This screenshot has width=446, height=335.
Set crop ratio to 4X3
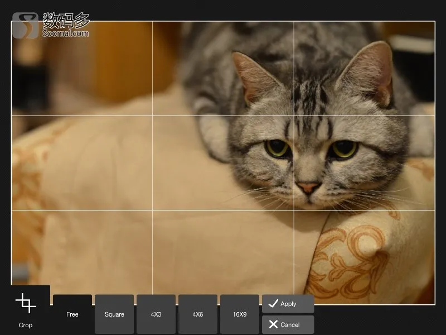(x=156, y=314)
